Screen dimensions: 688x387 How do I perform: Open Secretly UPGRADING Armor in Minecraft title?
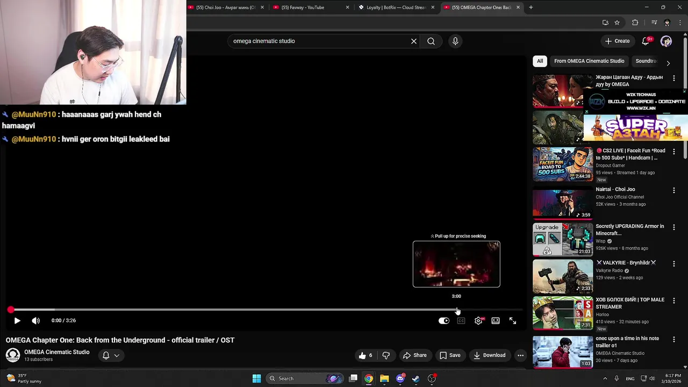(x=630, y=230)
